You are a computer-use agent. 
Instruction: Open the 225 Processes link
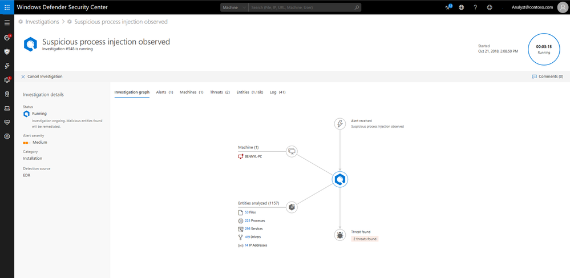coord(255,220)
